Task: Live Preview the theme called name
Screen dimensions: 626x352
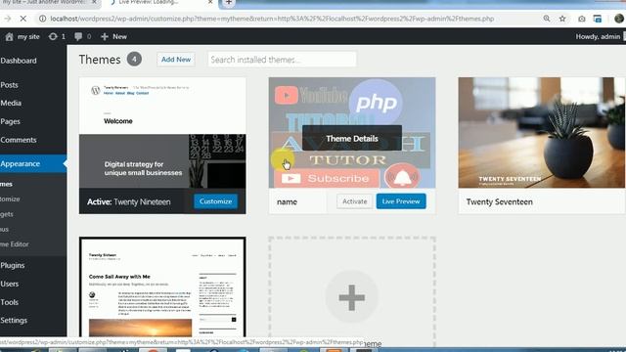Action: point(401,201)
